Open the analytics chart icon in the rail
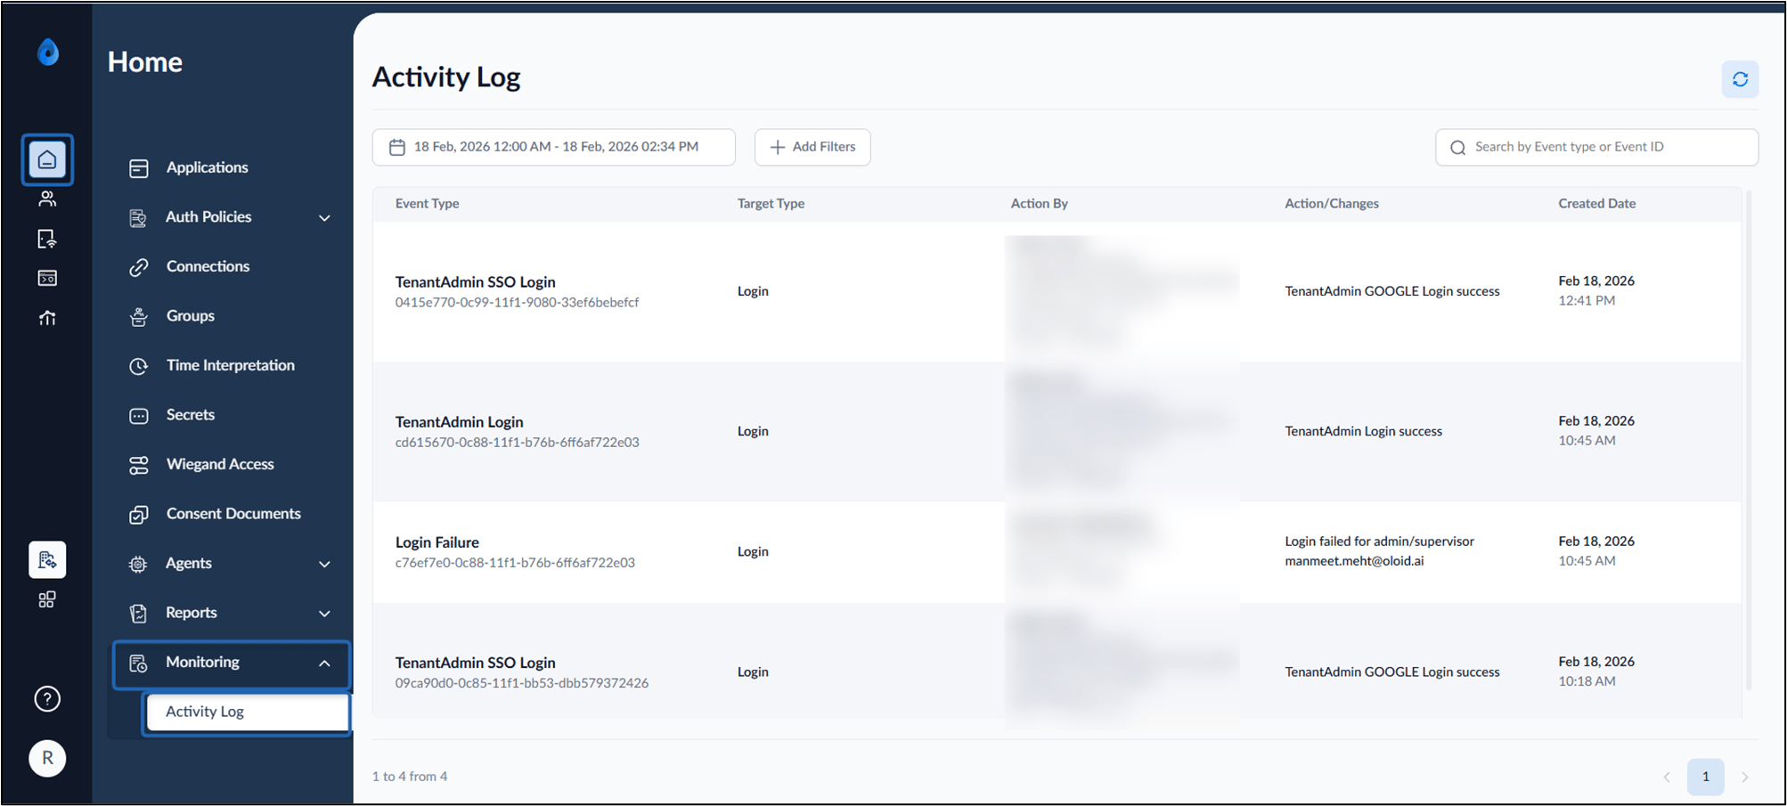 click(47, 318)
